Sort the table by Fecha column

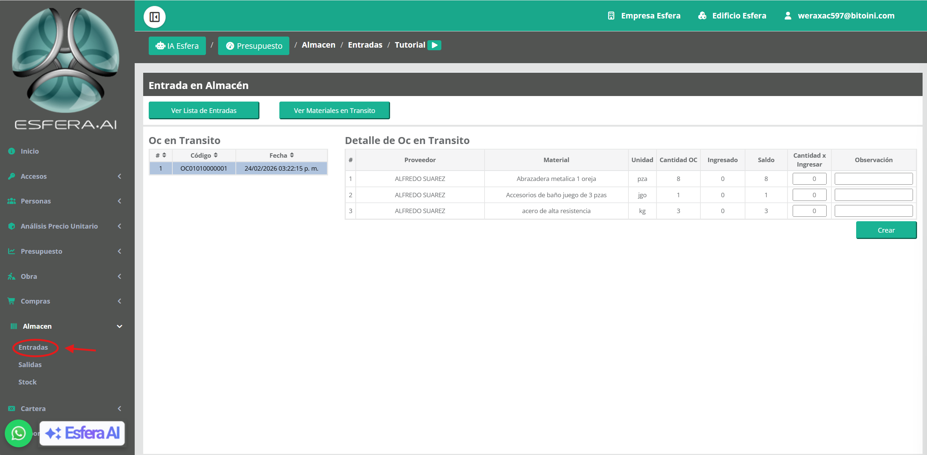click(x=282, y=155)
